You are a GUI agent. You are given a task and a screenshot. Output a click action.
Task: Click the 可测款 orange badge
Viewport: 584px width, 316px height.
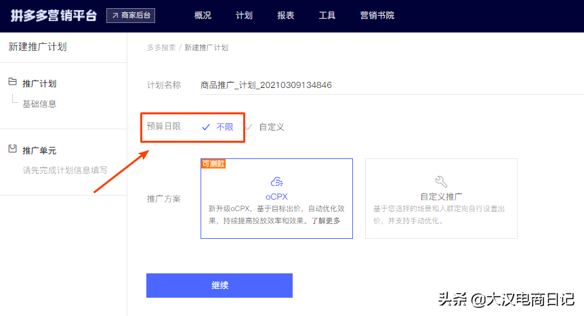pyautogui.click(x=213, y=164)
